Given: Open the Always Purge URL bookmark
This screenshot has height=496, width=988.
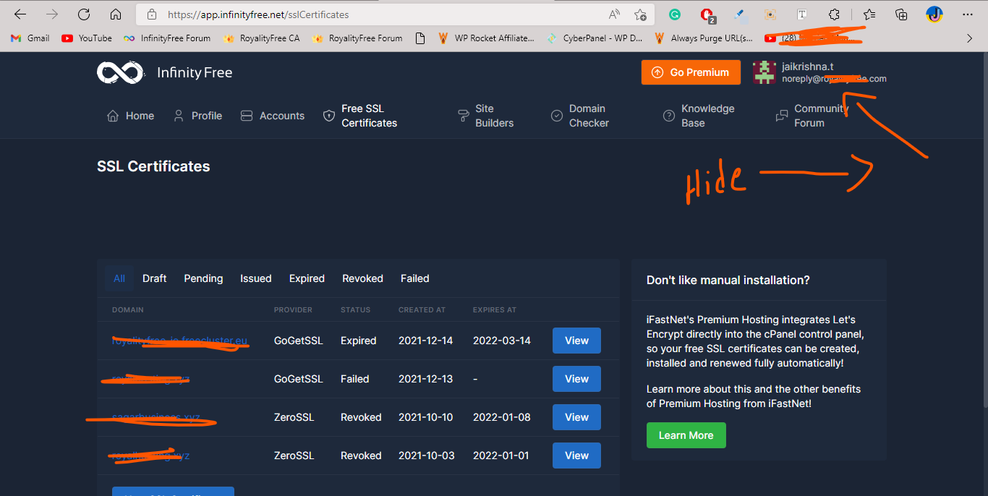Looking at the screenshot, I should (x=704, y=38).
